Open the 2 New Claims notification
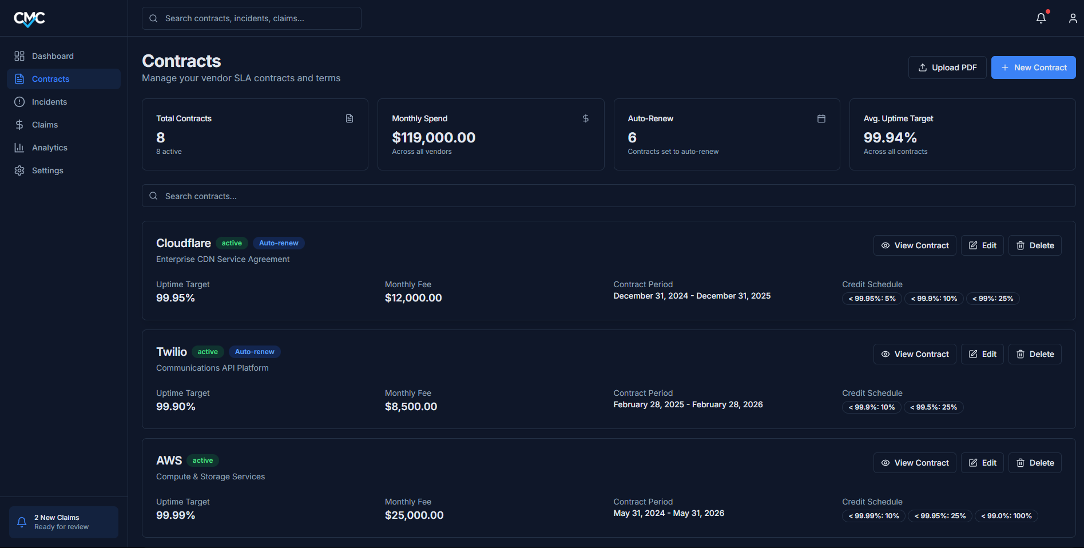The width and height of the screenshot is (1084, 548). pyautogui.click(x=63, y=522)
